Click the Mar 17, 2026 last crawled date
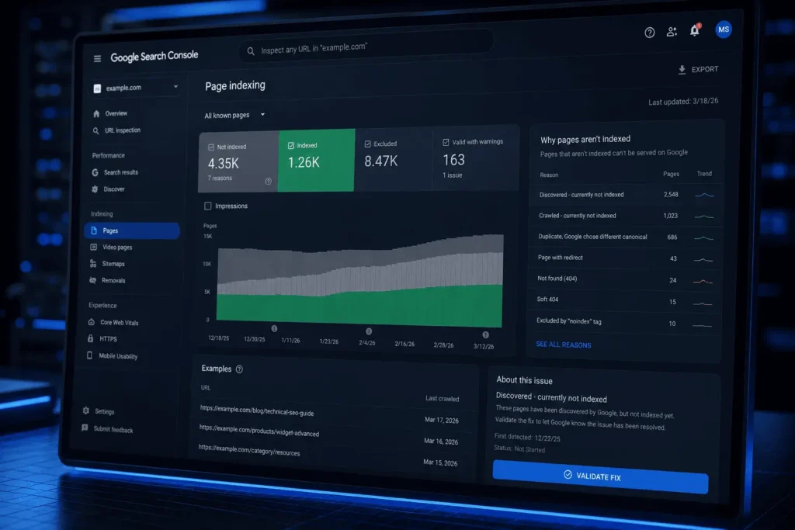 click(x=442, y=420)
